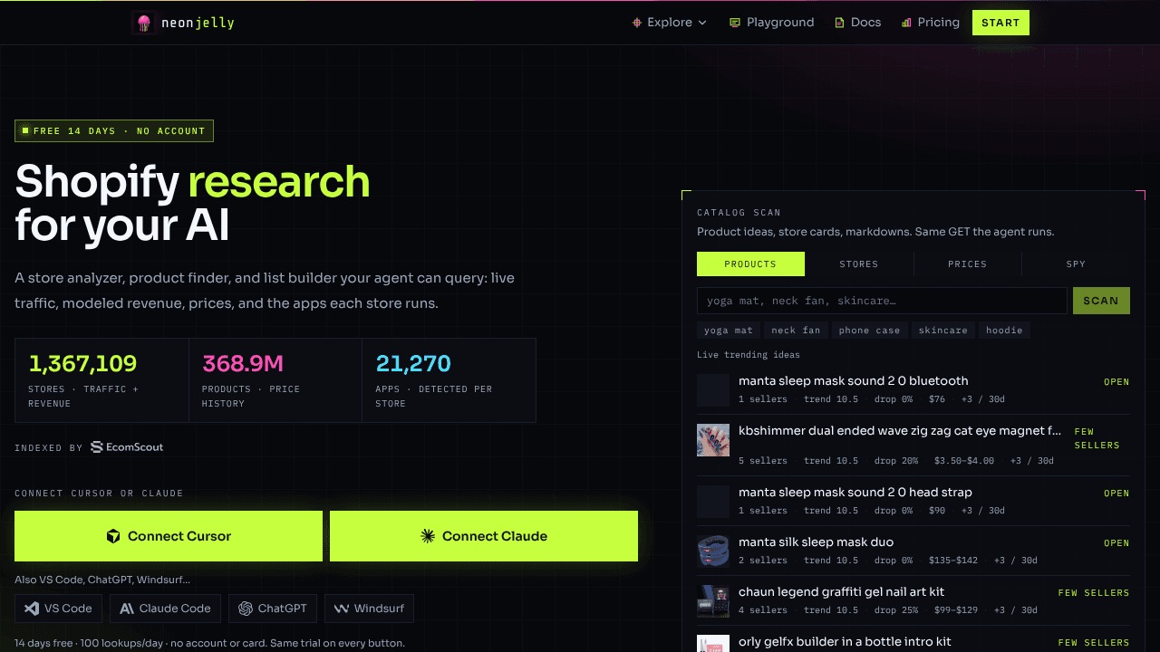Open the Pricing nav item

click(x=931, y=23)
